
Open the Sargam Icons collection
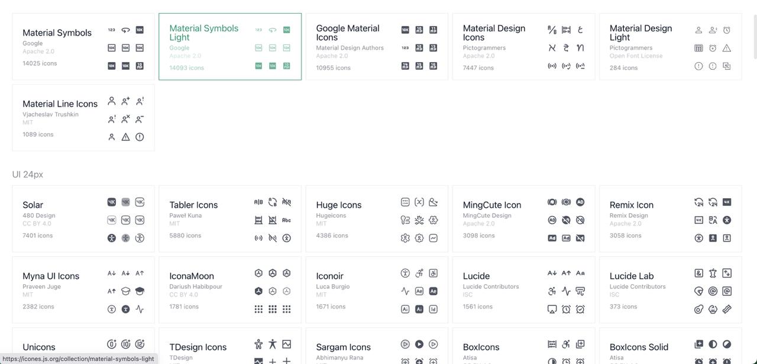click(x=377, y=346)
